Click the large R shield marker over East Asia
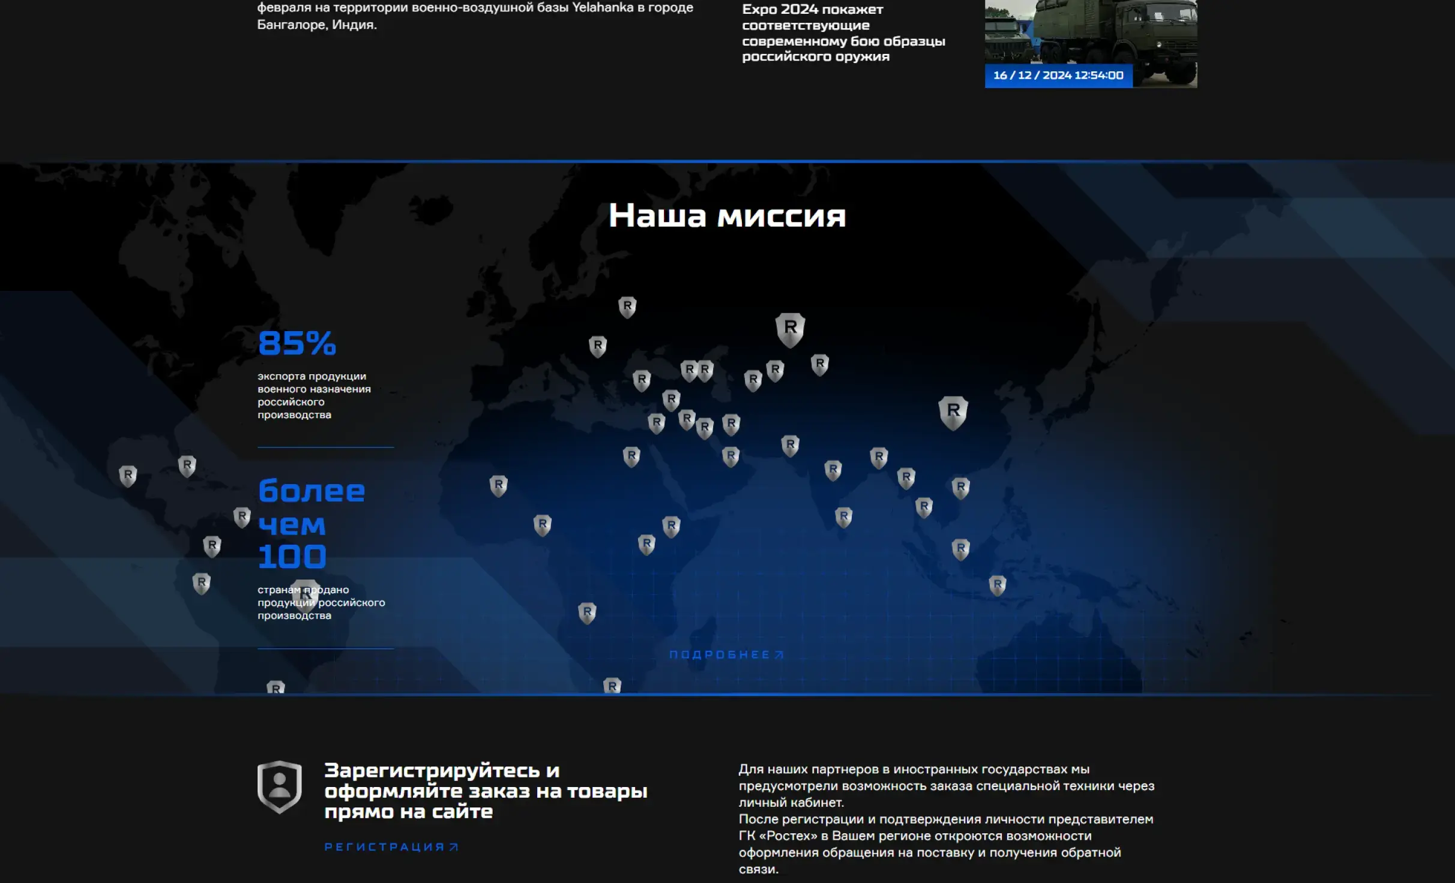The image size is (1455, 883). (954, 410)
